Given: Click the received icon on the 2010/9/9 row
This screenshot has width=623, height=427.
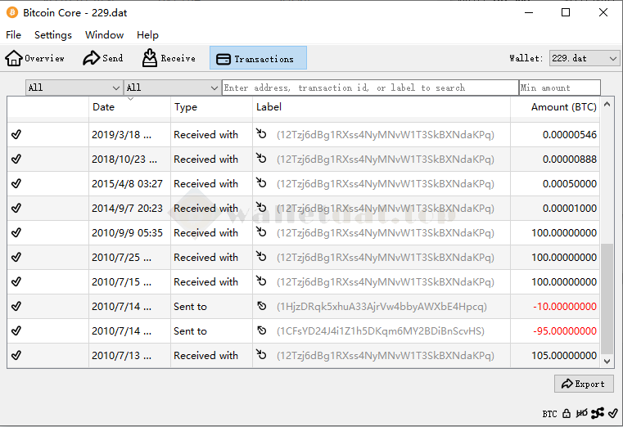Looking at the screenshot, I should click(262, 233).
